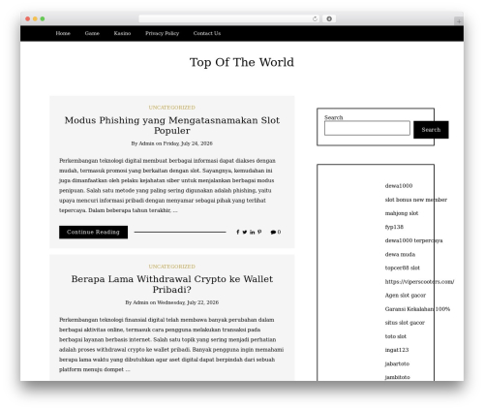Open the Home menu item
The image size is (484, 410).
[x=63, y=33]
